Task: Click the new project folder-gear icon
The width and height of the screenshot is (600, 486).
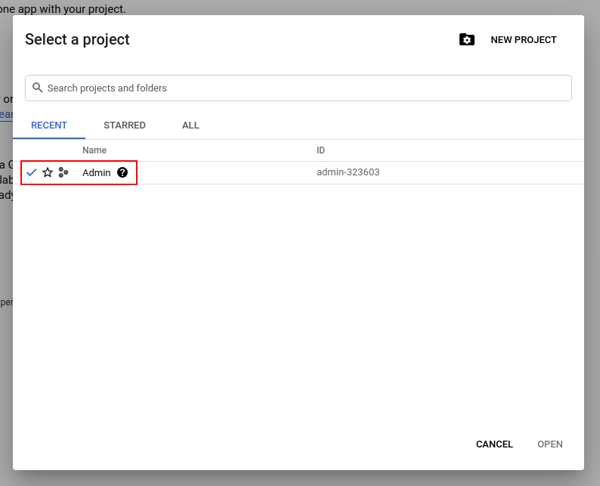Action: (x=467, y=40)
